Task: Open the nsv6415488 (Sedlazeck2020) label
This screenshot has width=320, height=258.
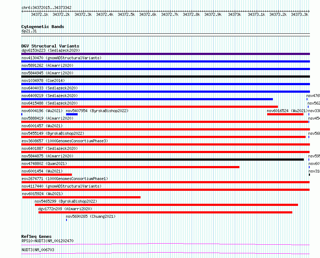Action: tap(50, 103)
